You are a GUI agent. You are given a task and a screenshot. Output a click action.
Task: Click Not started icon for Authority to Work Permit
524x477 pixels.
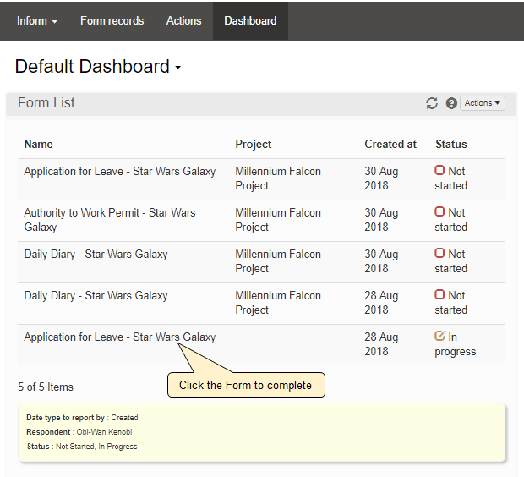point(439,212)
